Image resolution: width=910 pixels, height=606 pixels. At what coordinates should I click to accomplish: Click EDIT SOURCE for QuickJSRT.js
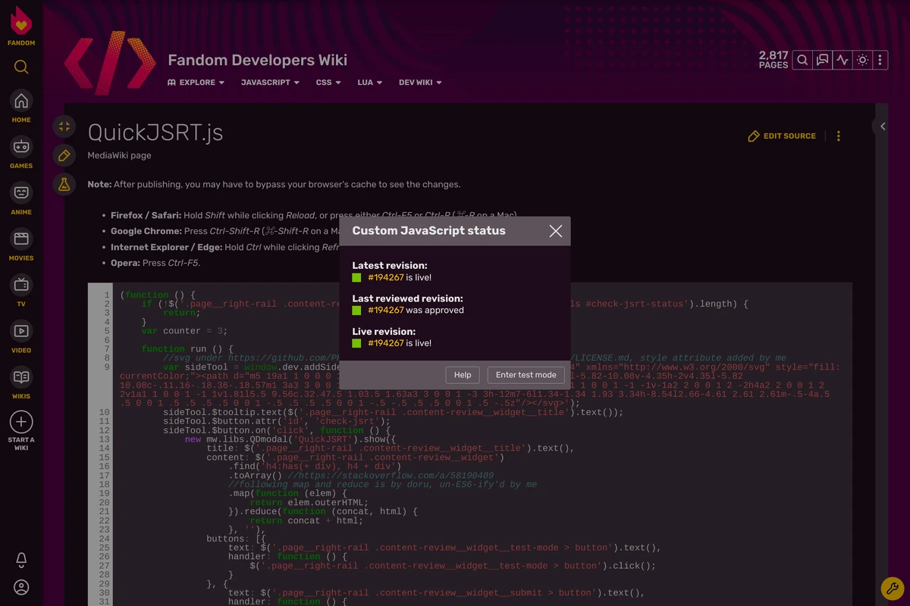coord(782,136)
